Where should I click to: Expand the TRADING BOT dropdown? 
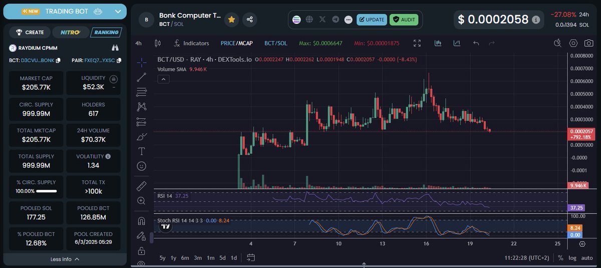tap(118, 11)
